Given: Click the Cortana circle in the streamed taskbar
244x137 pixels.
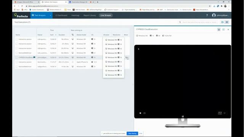Looking at the screenshot, I should [x=144, y=113].
